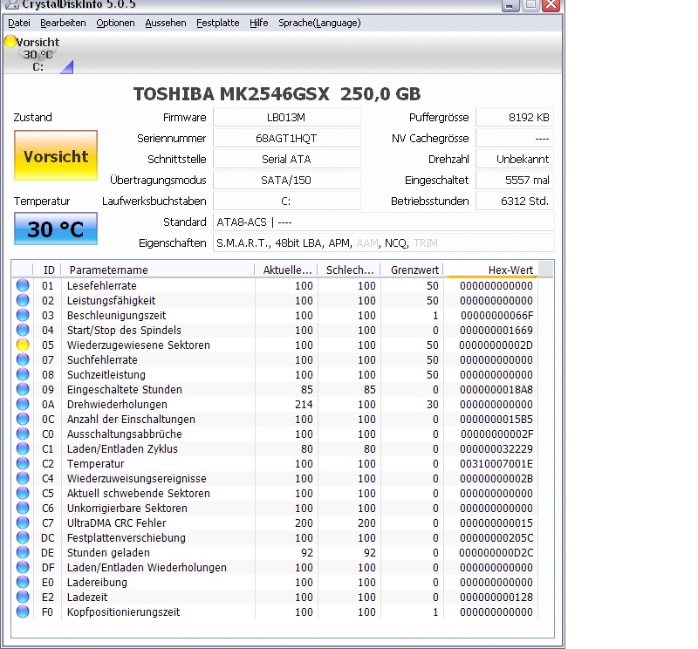
Task: Click blue status icon for Ladereibung row
Action: [x=23, y=582]
